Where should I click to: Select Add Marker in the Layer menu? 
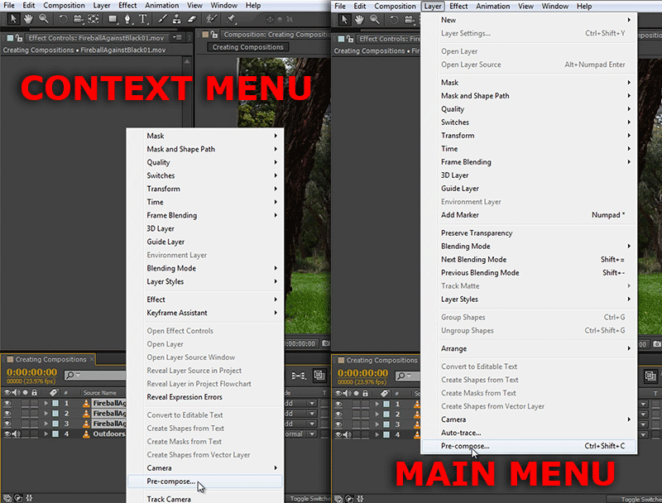pyautogui.click(x=529, y=215)
